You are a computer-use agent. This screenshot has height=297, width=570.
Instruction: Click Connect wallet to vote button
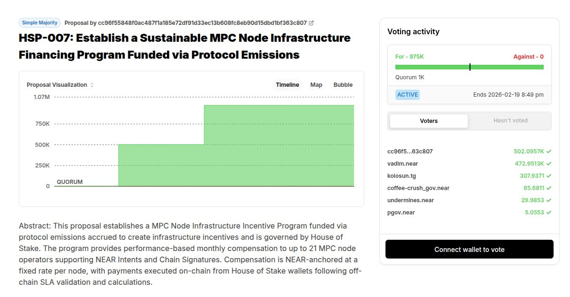click(470, 250)
